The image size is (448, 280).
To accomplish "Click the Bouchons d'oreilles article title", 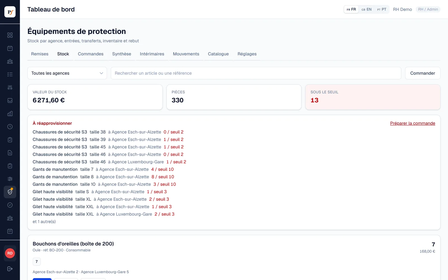I will [x=73, y=244].
